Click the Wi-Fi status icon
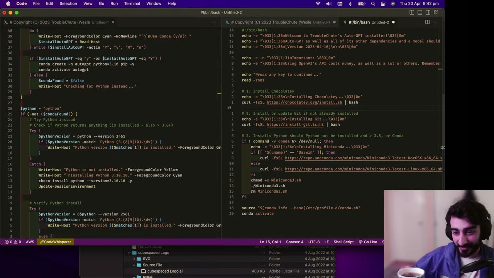Image resolution: width=494 pixels, height=278 pixels. coord(318,3)
